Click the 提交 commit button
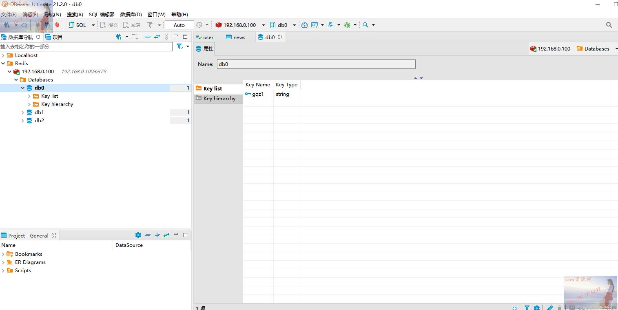 tap(109, 25)
